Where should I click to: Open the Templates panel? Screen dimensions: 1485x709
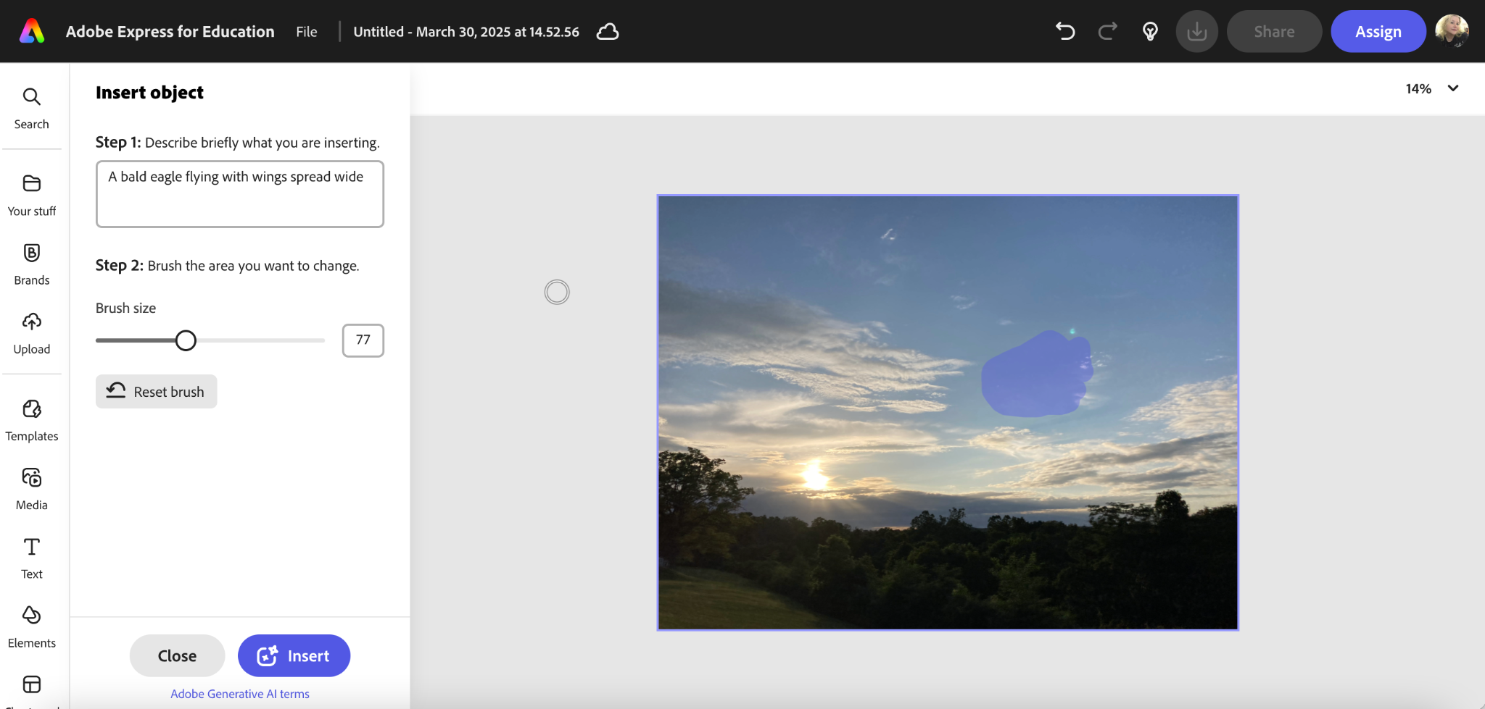tap(31, 419)
